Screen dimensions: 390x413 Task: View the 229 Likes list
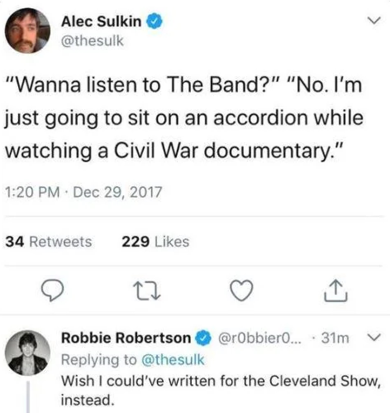pos(155,242)
